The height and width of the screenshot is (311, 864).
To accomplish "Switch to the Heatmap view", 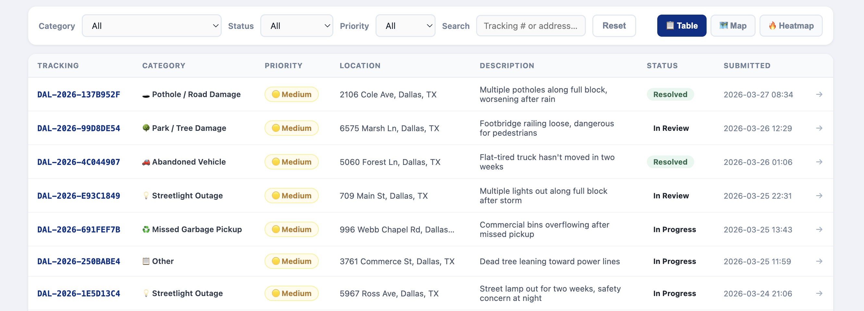I will click(x=791, y=26).
